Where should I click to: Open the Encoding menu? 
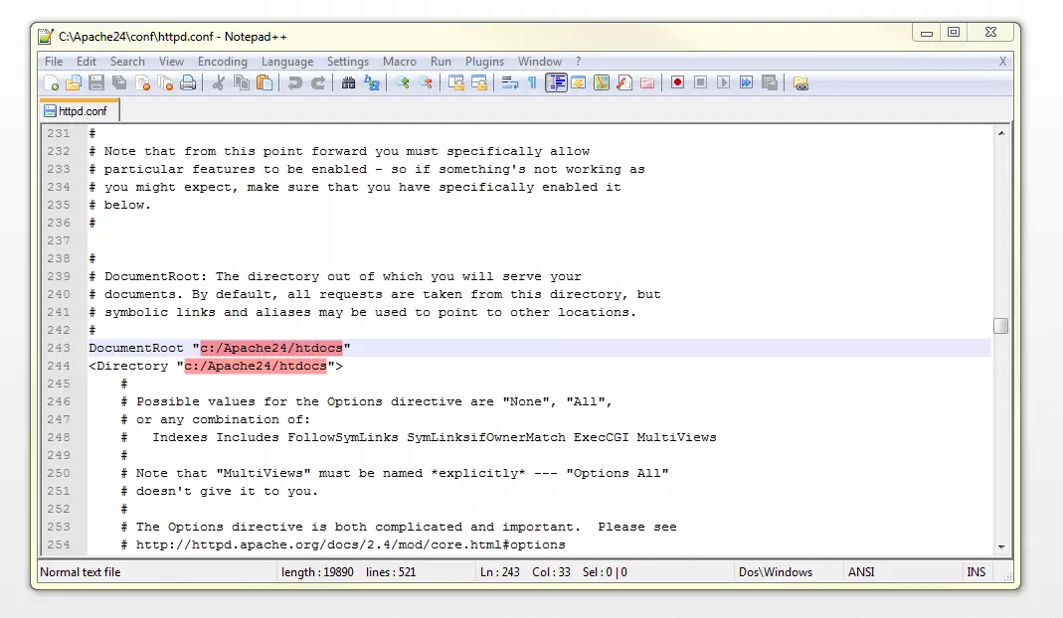pos(222,62)
